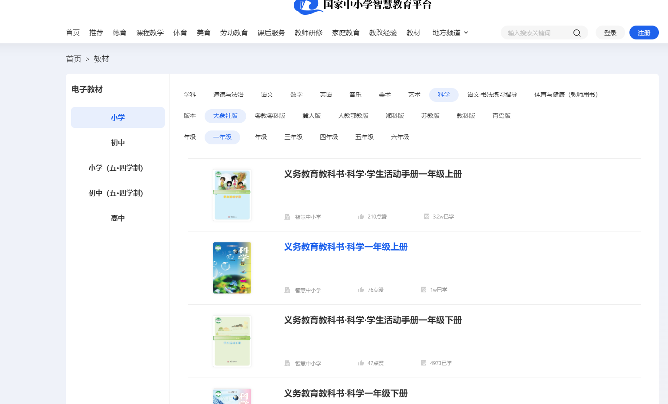Select 苏教版 from the version options
This screenshot has width=668, height=404.
[430, 116]
